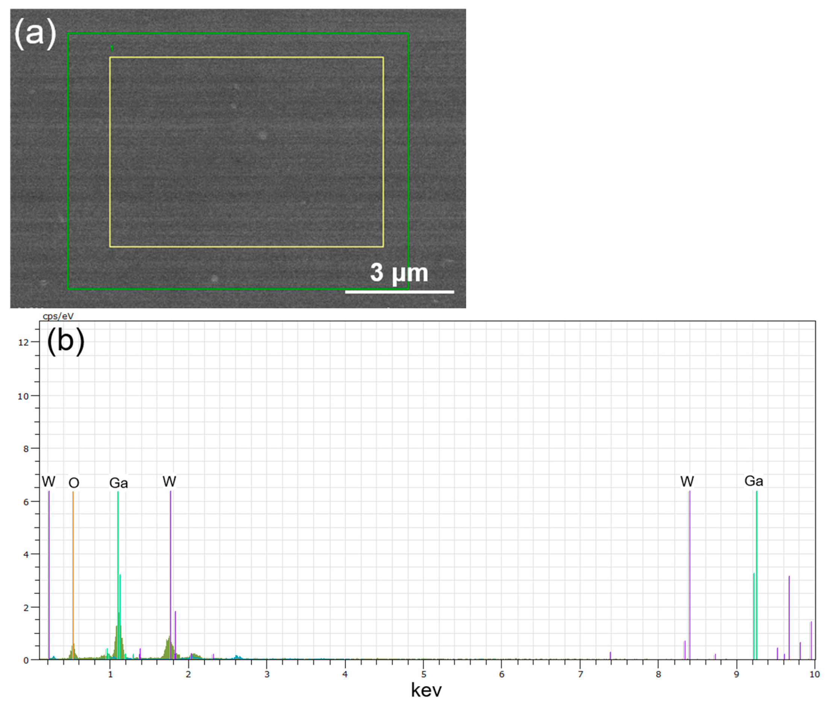Click the tall purple line near 9.7 keV
This screenshot has height=705, width=827.
click(789, 619)
